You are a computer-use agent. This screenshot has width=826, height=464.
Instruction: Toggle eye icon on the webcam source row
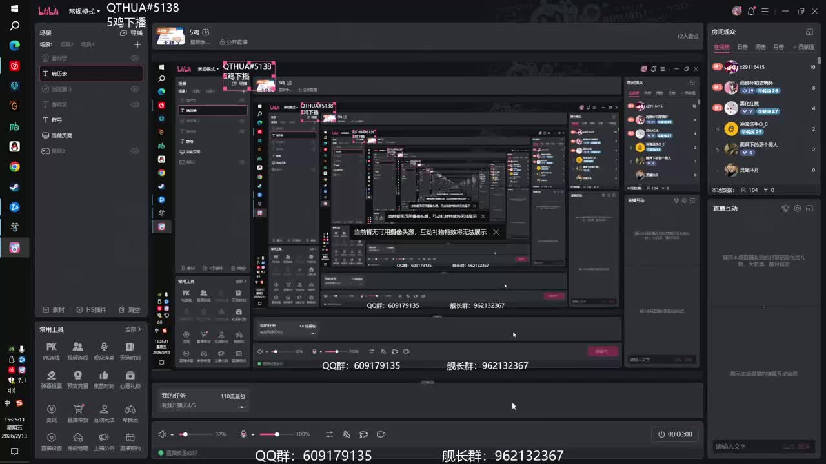(135, 58)
